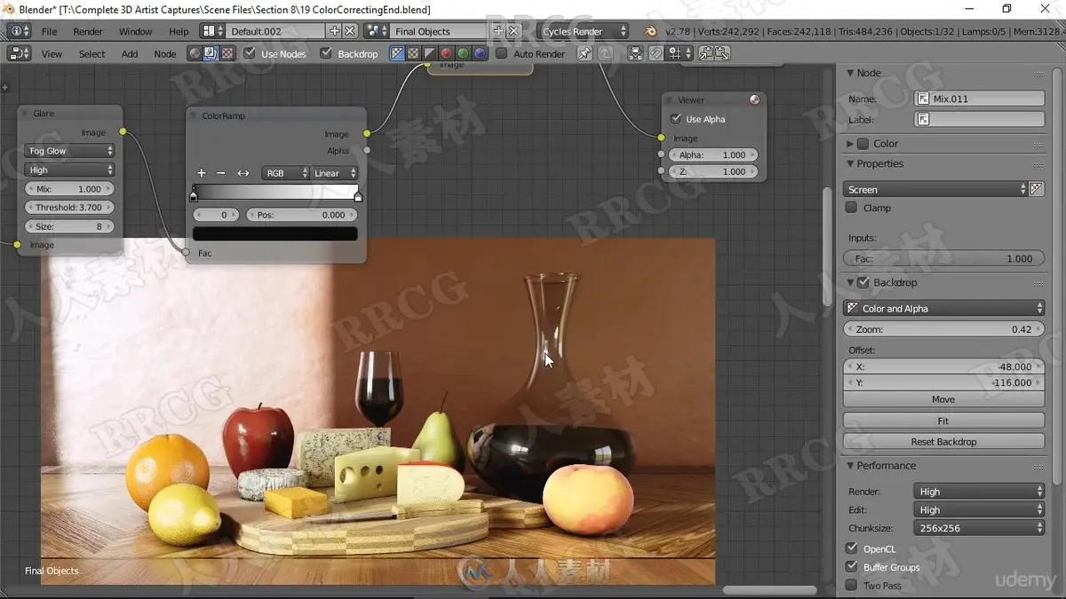Open the RGB color mode dropdown
This screenshot has height=599, width=1066.
[x=285, y=173]
